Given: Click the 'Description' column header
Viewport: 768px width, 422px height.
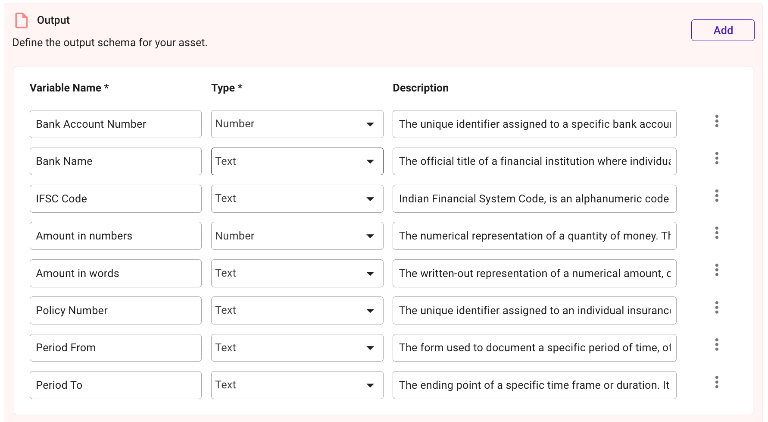Looking at the screenshot, I should pos(420,88).
